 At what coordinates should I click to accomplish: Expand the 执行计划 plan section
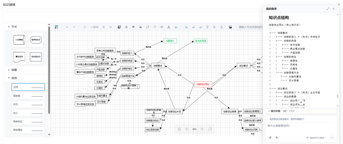coord(301,111)
